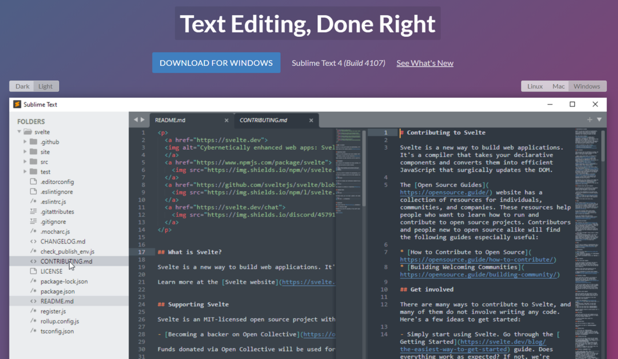This screenshot has width=618, height=359.
Task: Click the JavaScript icon next to register.js
Action: 33,311
